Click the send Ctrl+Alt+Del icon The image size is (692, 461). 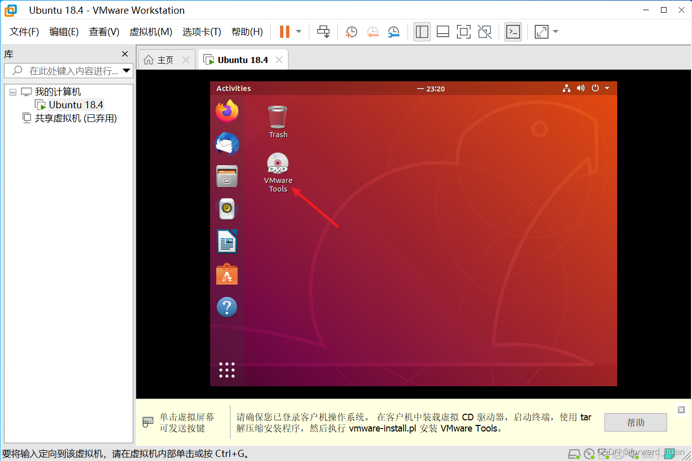pyautogui.click(x=323, y=32)
